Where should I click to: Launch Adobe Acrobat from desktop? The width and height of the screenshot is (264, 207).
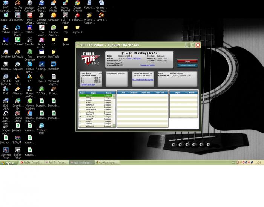(41, 43)
